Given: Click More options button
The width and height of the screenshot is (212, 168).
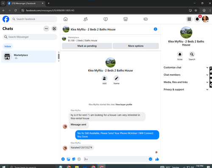Looking at the screenshot, I should 136,46.
